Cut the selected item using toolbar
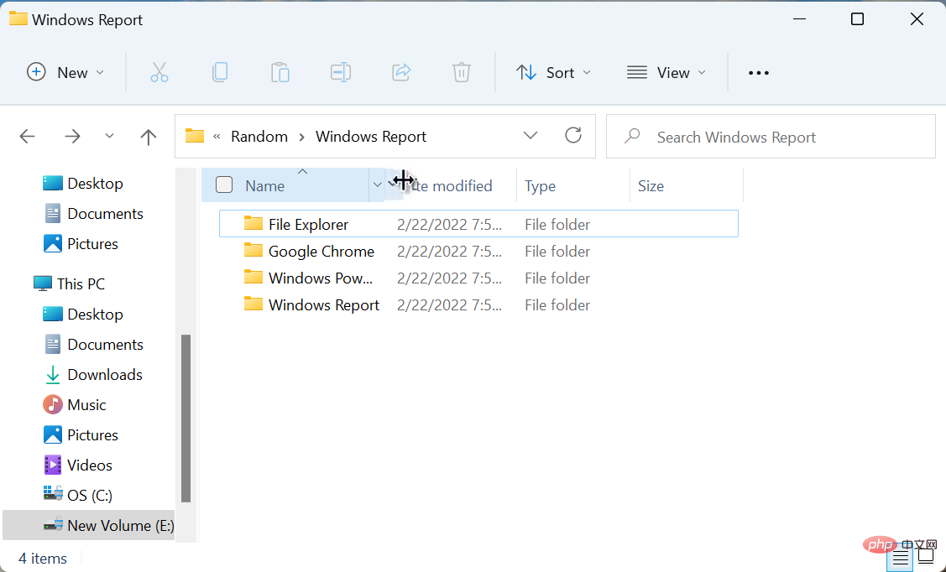 (159, 72)
